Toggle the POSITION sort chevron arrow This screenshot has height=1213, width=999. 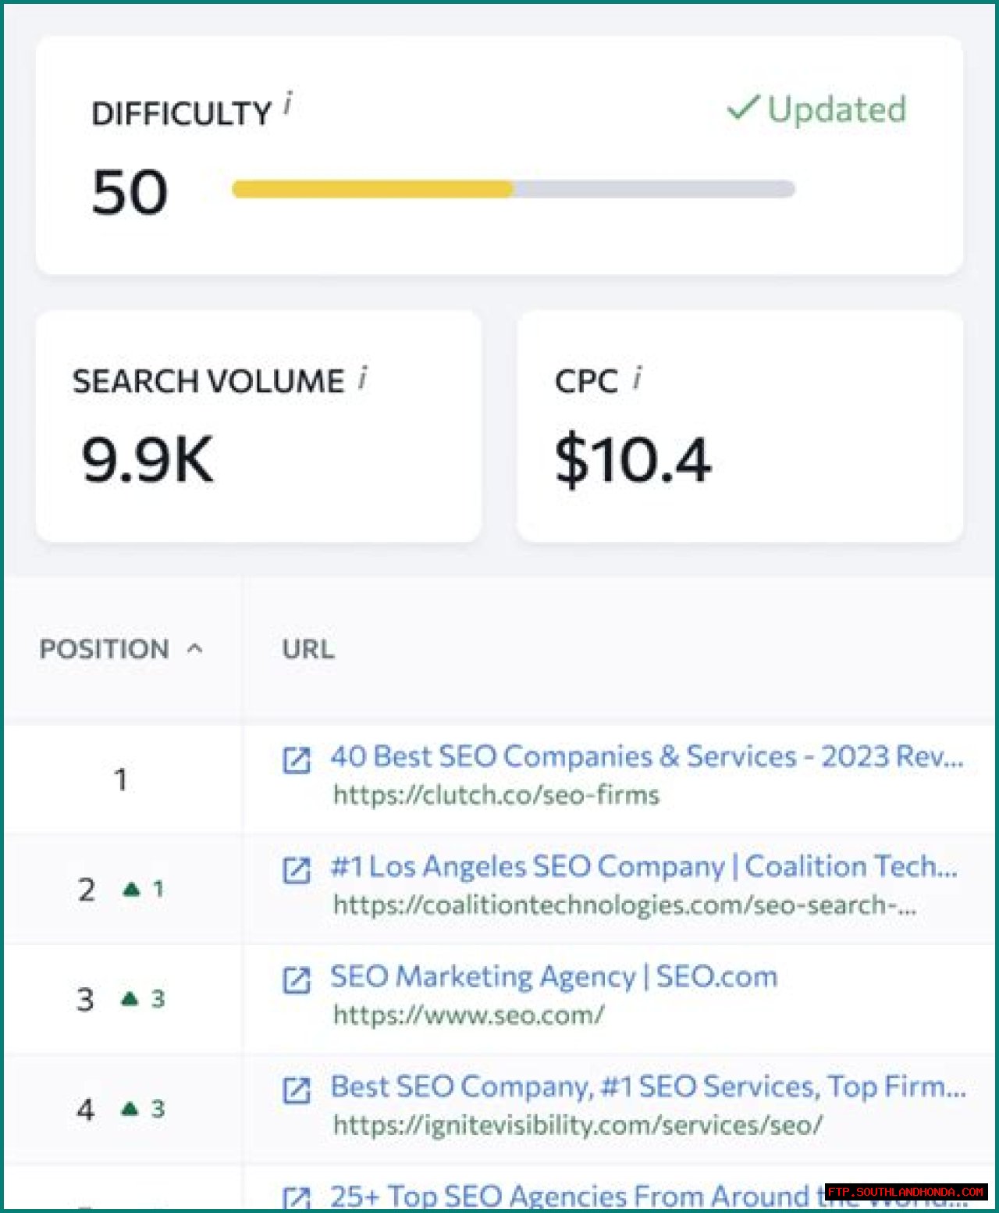pos(195,648)
